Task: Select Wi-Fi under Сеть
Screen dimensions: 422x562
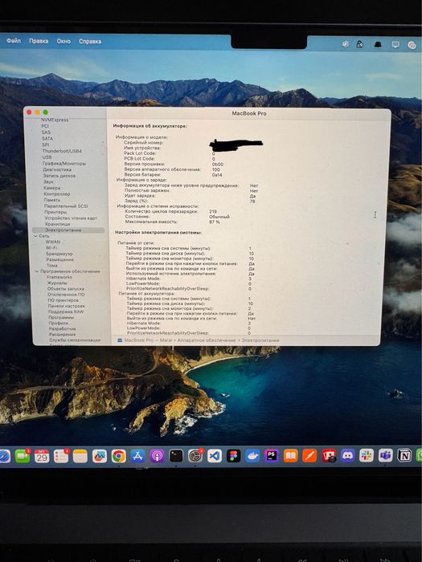Action: (51, 247)
